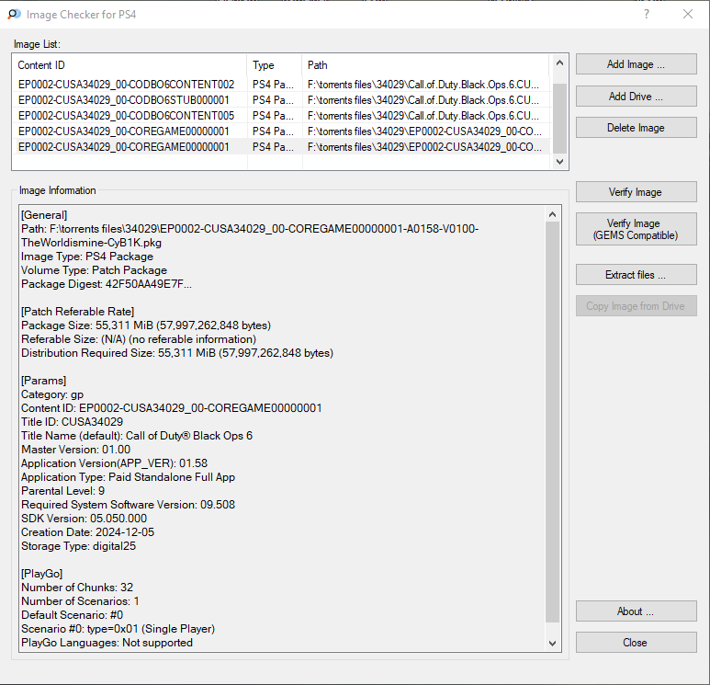
Task: Click the Volume Type: Patch Package line
Action: pos(94,270)
